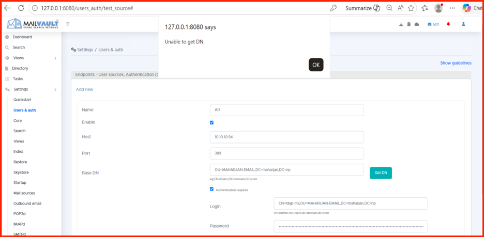Screen dimensions: 484x237
Task: Toggle Authentication required checkbox
Action: pos(212,189)
